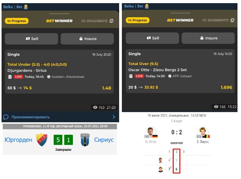Click the Sirius team crest
This screenshot has height=179, width=241.
85,140
